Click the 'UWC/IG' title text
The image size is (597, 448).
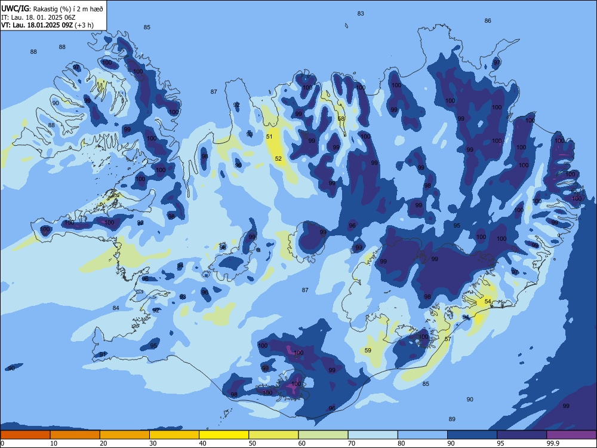point(15,9)
